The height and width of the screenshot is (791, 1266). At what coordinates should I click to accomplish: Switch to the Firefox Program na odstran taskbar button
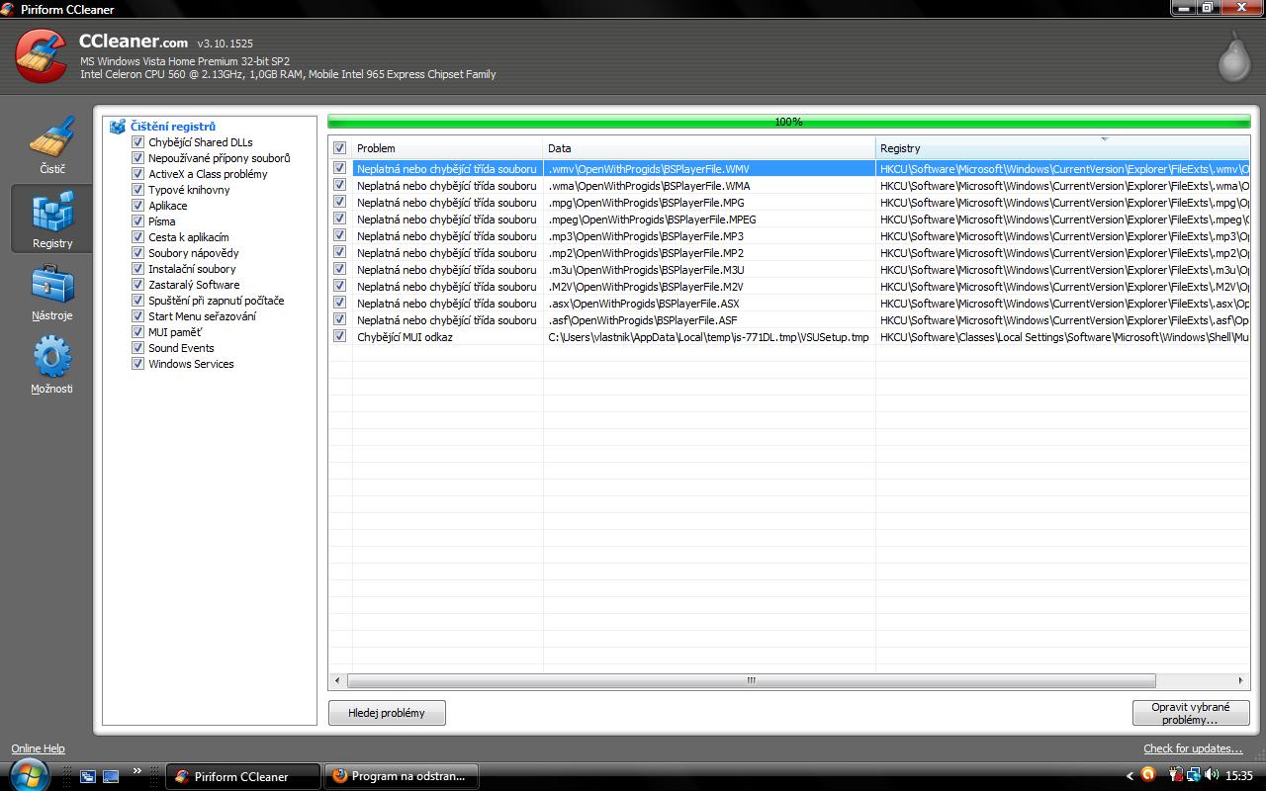point(402,776)
